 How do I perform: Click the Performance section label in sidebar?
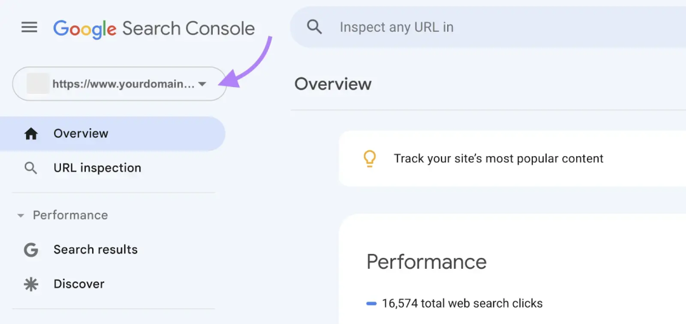71,215
